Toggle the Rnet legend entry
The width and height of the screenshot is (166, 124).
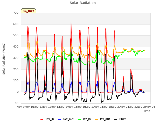[x=120, y=119]
